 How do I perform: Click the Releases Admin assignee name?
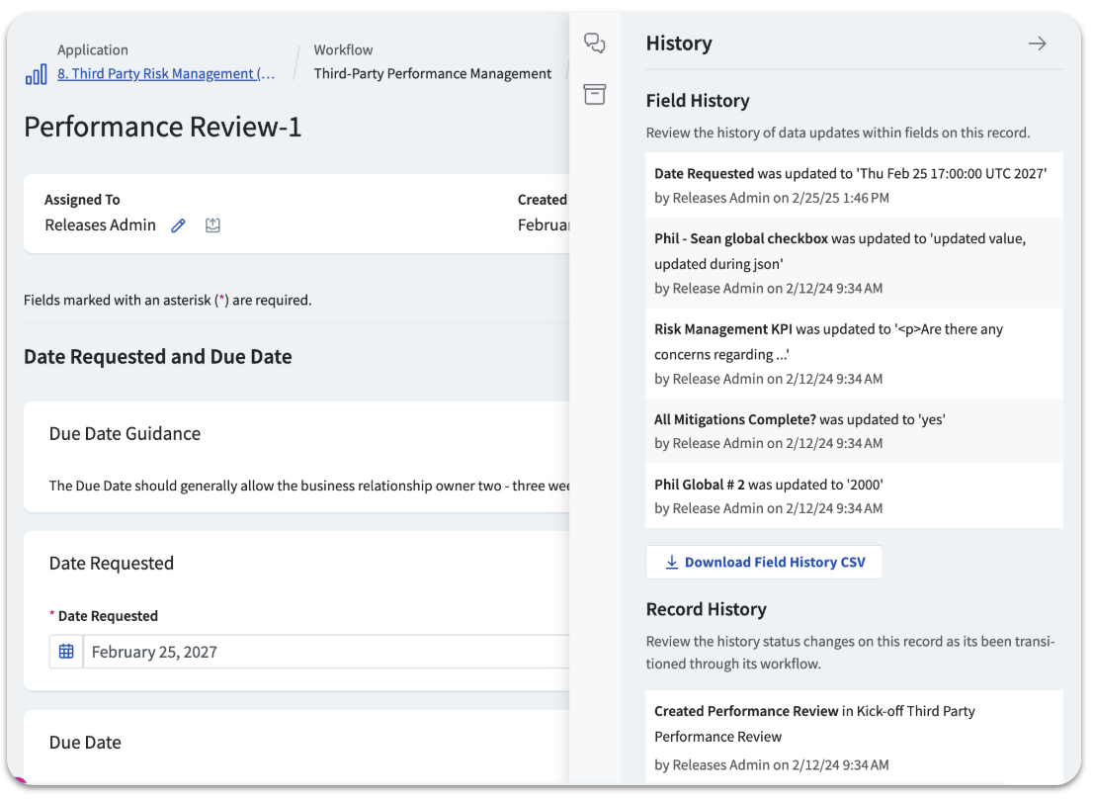tap(101, 224)
